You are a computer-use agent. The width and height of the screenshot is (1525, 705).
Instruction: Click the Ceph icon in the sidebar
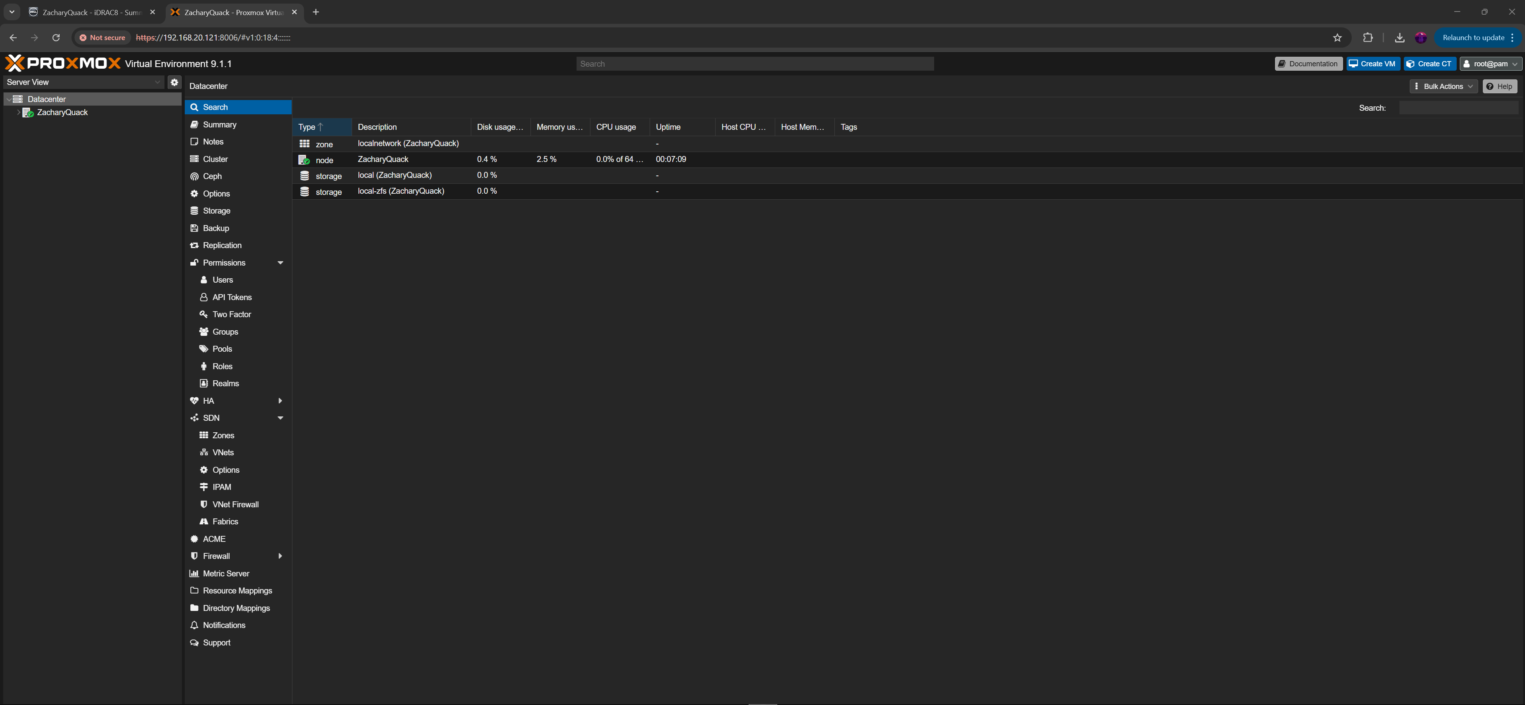(x=194, y=176)
